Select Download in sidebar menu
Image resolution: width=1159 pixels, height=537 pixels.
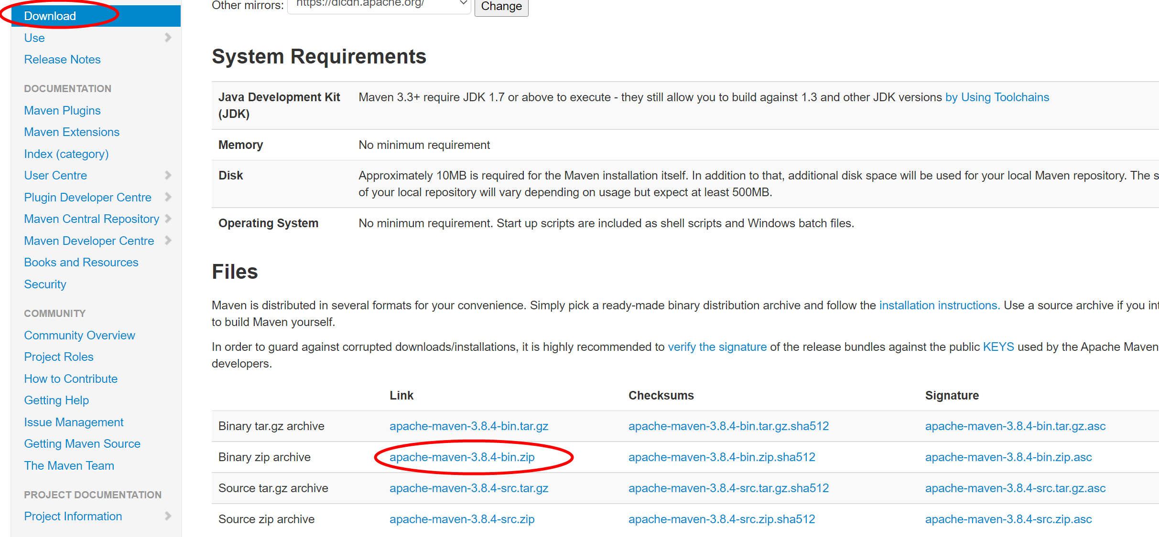50,16
